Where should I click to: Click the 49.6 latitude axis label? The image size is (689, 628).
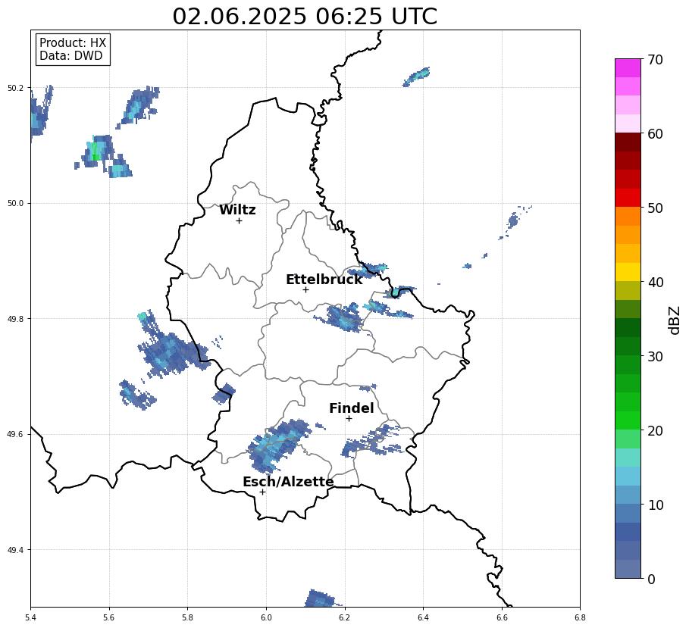[x=14, y=434]
